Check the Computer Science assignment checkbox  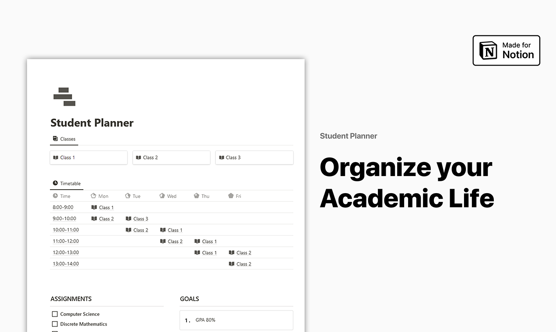point(55,314)
